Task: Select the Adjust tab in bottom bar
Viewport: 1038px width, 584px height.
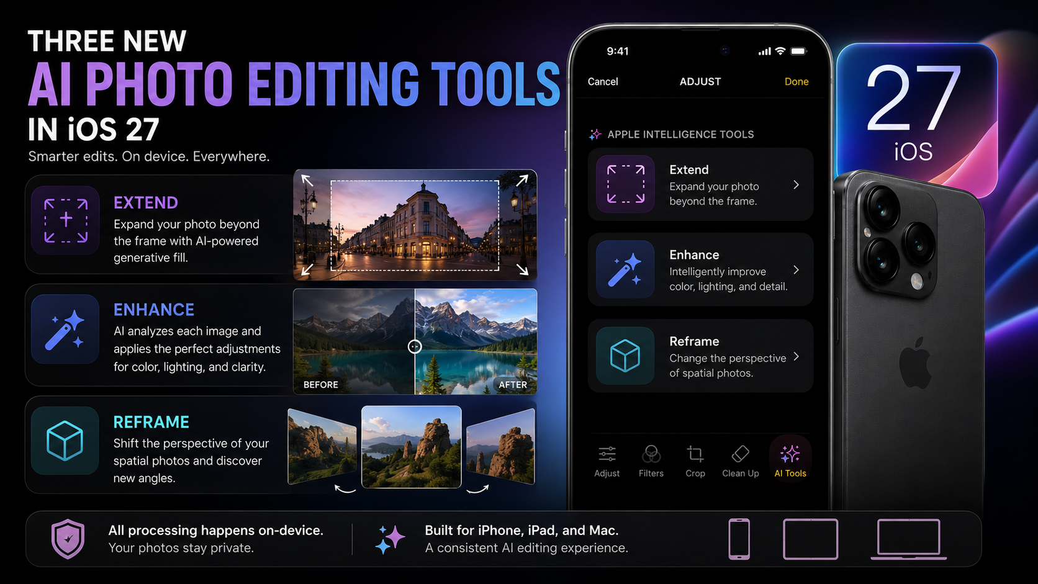Action: tap(607, 461)
